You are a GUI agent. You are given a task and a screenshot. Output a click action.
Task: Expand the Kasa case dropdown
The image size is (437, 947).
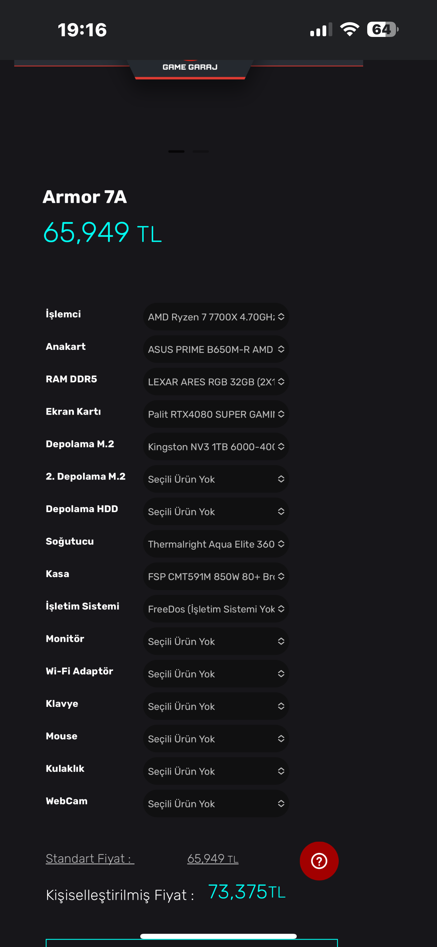[x=215, y=576]
